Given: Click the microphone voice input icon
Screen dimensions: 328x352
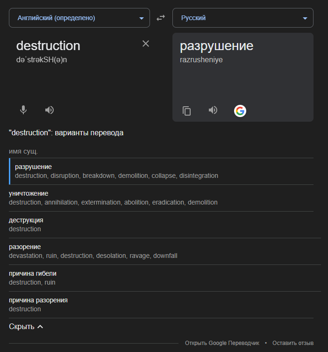Looking at the screenshot, I should coord(23,110).
